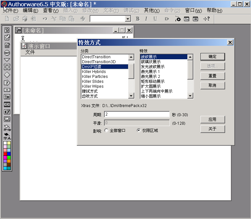
Task: Open the 其他(X) menu
Action: [x=152, y=10]
